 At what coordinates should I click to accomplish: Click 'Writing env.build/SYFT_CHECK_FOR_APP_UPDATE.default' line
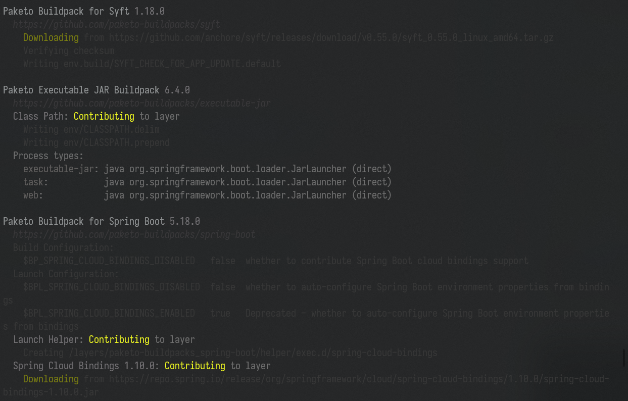click(x=152, y=64)
